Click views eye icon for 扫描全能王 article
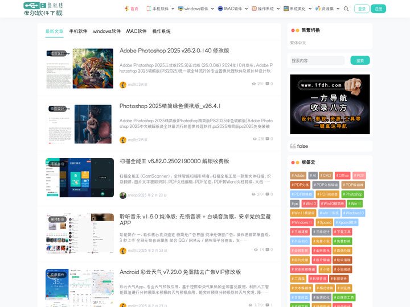Screen dimensions: 410x307 coord(253,194)
